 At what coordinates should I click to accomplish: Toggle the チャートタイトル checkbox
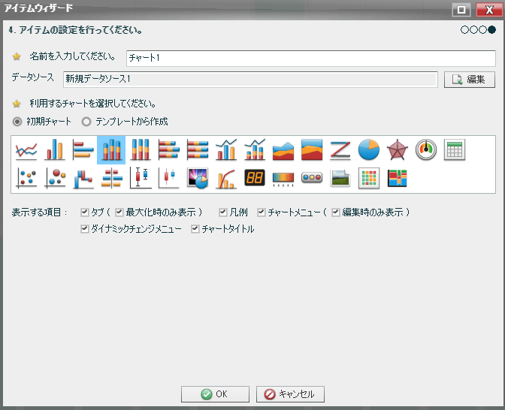click(195, 229)
